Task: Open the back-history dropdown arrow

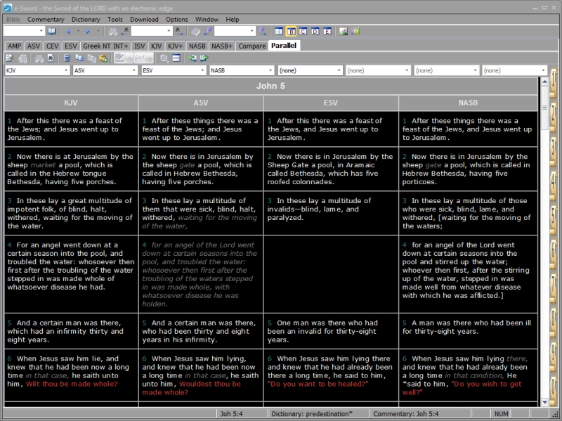Action: (78, 32)
